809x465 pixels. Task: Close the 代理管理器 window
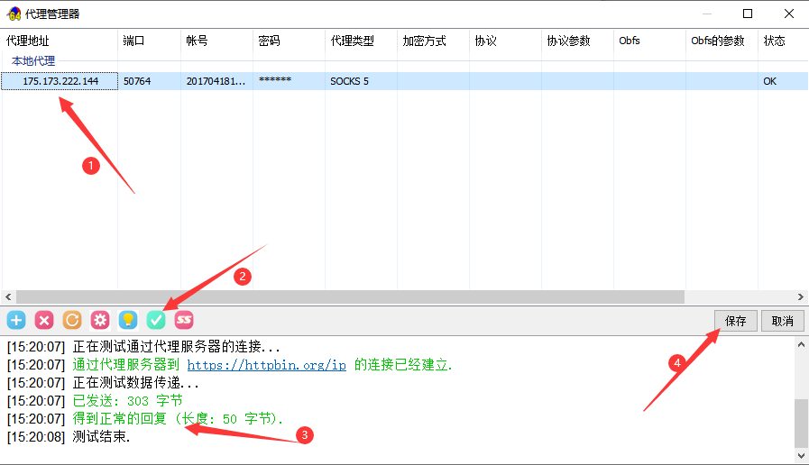[x=789, y=14]
